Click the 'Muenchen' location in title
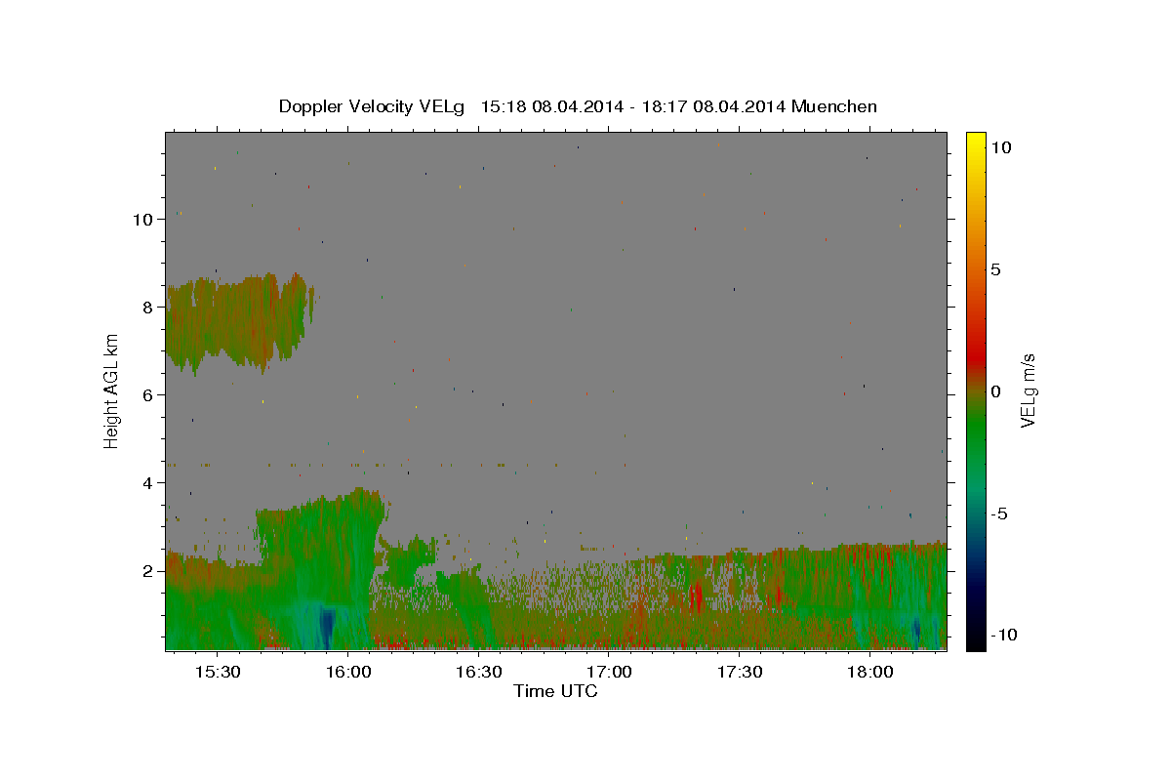The width and height of the screenshot is (1171, 781). 834,106
